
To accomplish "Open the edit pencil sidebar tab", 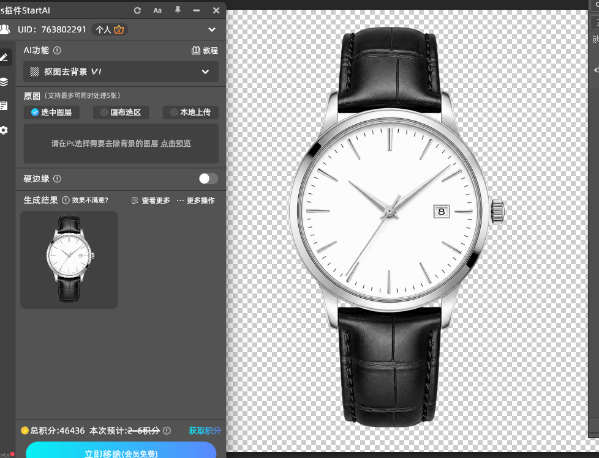I will [x=4, y=57].
